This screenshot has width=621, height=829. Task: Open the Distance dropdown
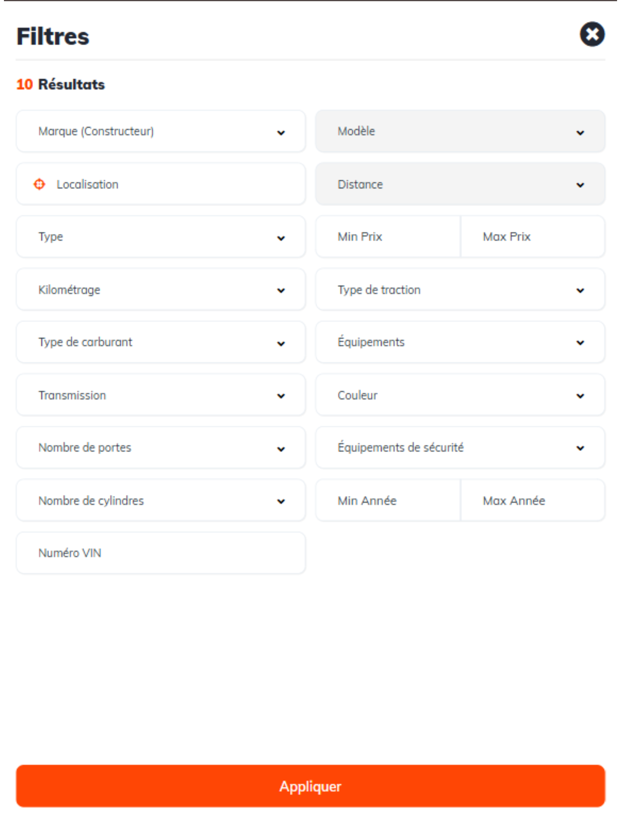[x=460, y=184]
